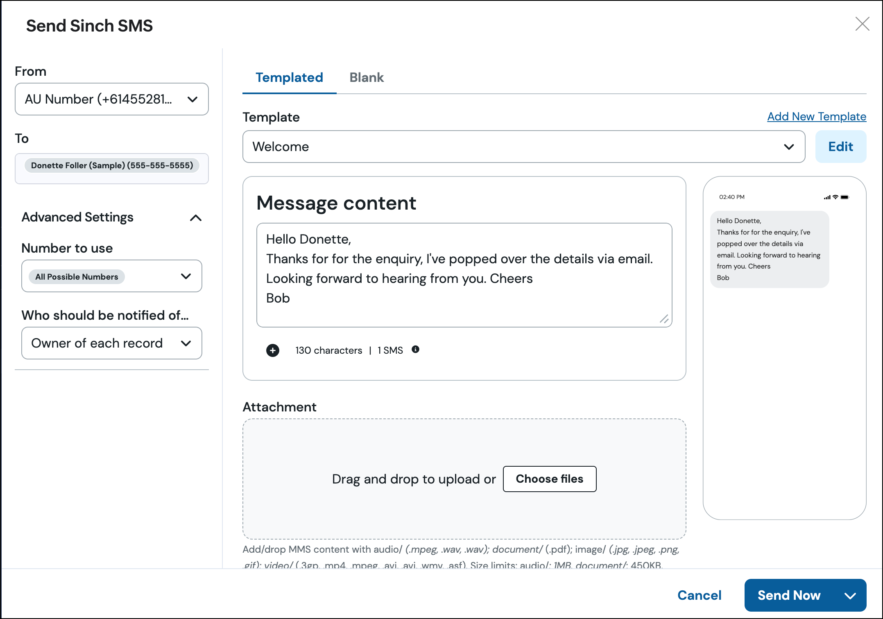Click the Donette Foller recipient chip
883x619 pixels.
(112, 165)
